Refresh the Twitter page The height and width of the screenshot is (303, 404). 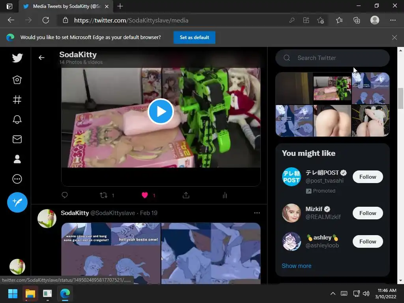click(46, 20)
